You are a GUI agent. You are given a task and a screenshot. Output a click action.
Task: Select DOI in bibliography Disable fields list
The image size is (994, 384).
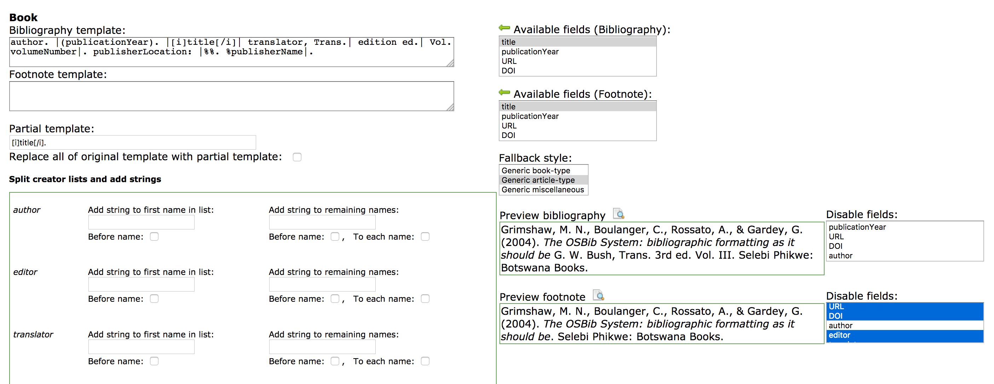905,246
